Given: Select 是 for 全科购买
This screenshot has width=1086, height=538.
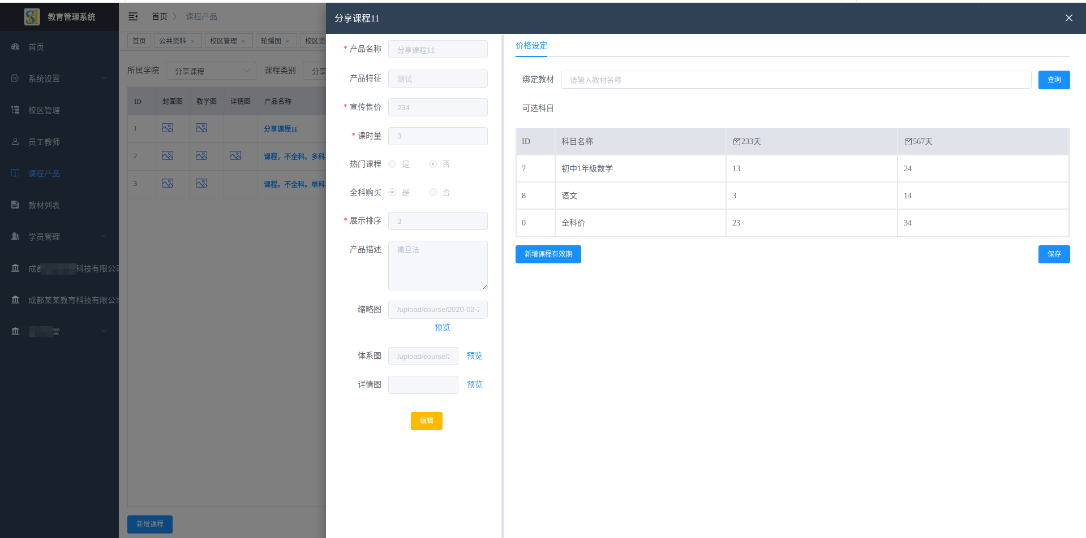Looking at the screenshot, I should (x=392, y=192).
